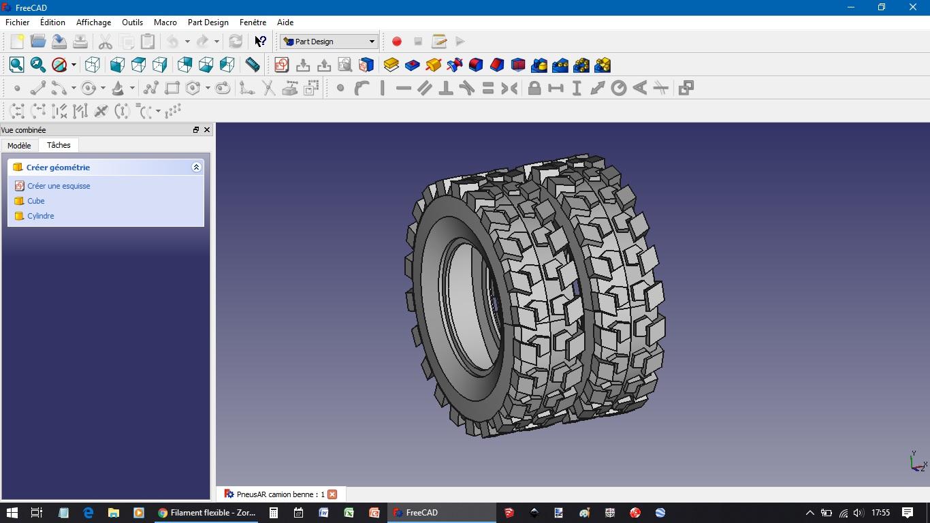Click the Create New Sketch icon
930x523 pixels.
click(281, 65)
